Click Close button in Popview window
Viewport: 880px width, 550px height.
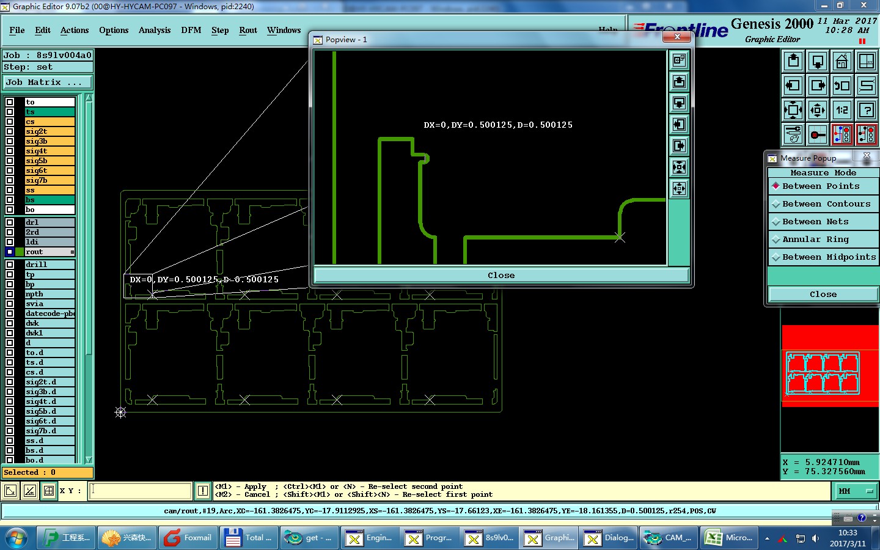coord(501,276)
